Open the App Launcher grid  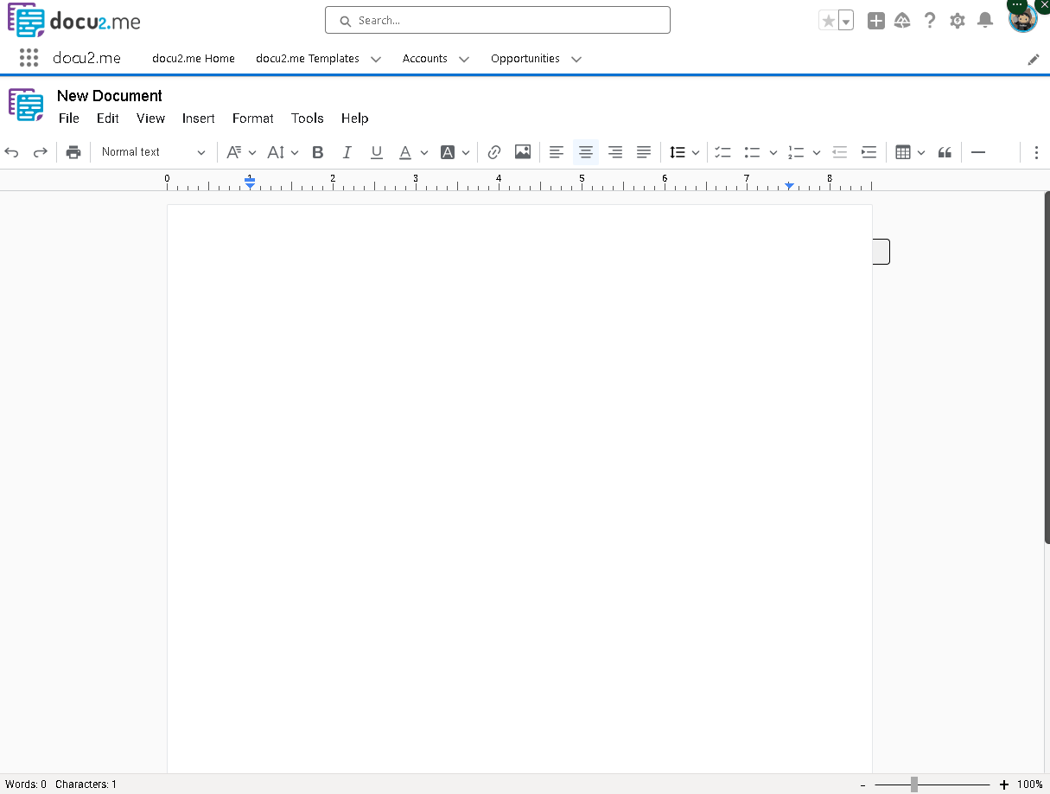tap(29, 58)
